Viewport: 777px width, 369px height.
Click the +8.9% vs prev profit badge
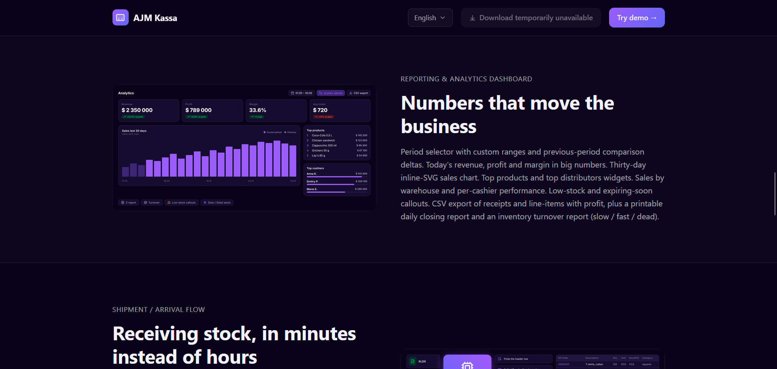click(x=197, y=117)
